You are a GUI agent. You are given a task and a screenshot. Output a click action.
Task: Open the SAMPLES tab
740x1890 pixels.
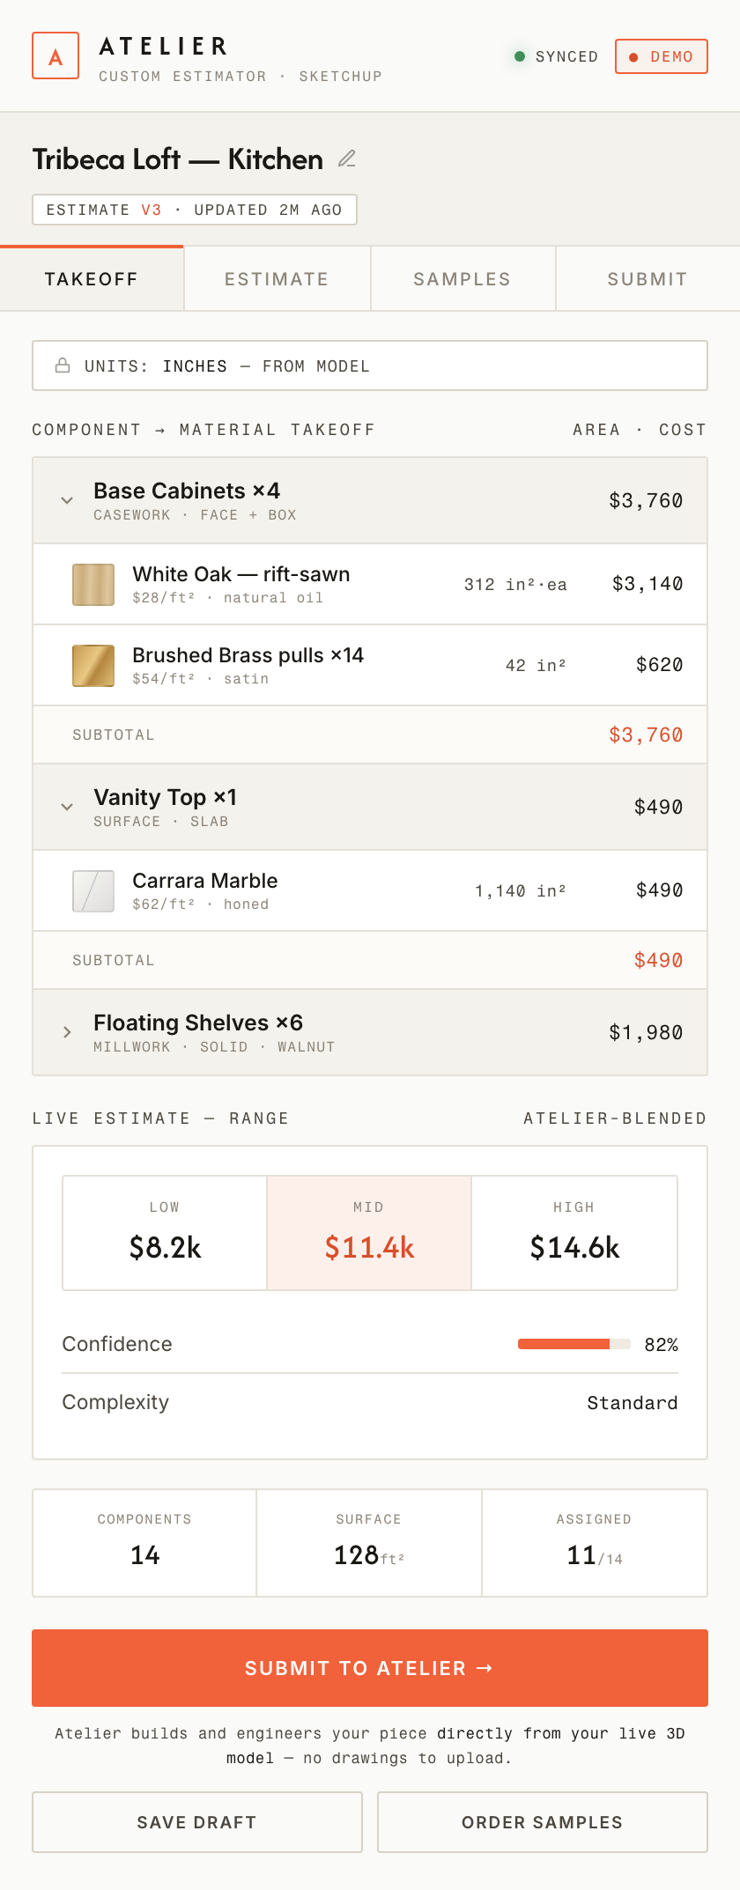(462, 279)
